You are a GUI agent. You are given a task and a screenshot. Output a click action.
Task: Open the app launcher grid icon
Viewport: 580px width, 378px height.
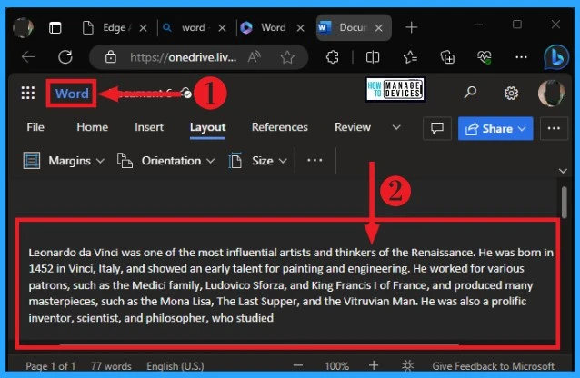click(x=28, y=93)
